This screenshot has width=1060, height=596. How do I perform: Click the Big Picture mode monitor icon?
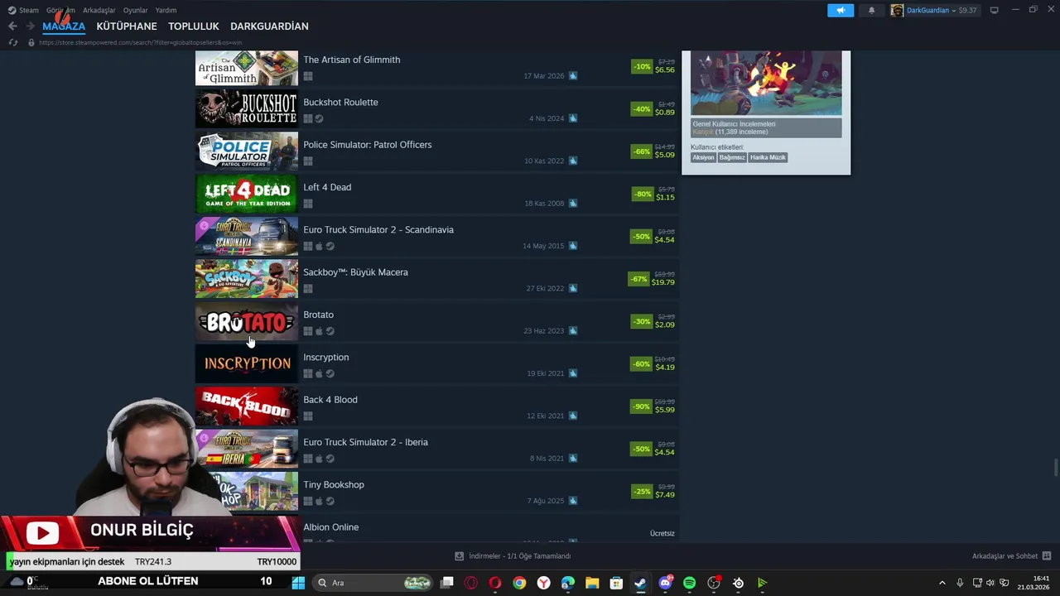pyautogui.click(x=995, y=10)
